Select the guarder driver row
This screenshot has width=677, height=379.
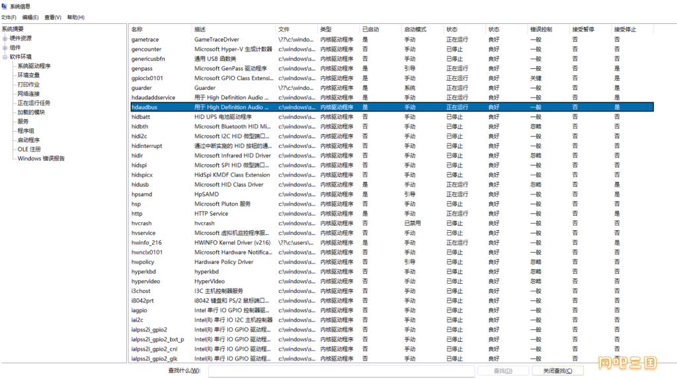[392, 88]
